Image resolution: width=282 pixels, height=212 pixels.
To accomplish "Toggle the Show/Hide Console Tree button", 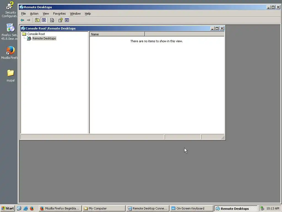I will (44, 20).
